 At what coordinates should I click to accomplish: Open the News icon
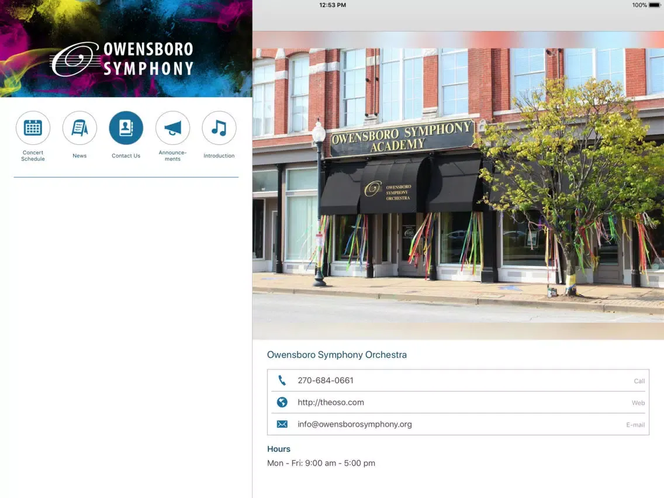pos(79,128)
